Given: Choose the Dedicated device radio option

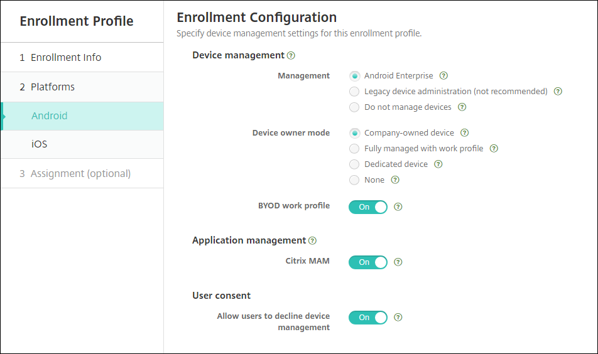Looking at the screenshot, I should [x=354, y=164].
